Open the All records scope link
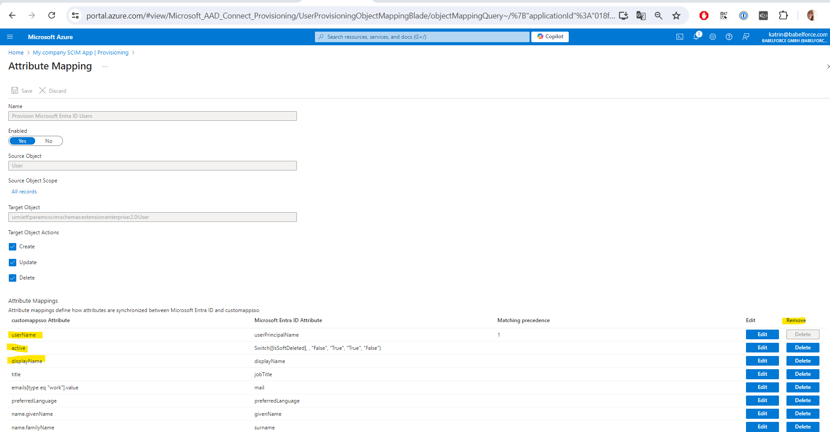 click(24, 192)
